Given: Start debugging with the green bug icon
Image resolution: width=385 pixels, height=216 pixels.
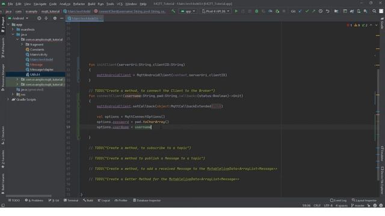Looking at the screenshot, I should point(256,11).
